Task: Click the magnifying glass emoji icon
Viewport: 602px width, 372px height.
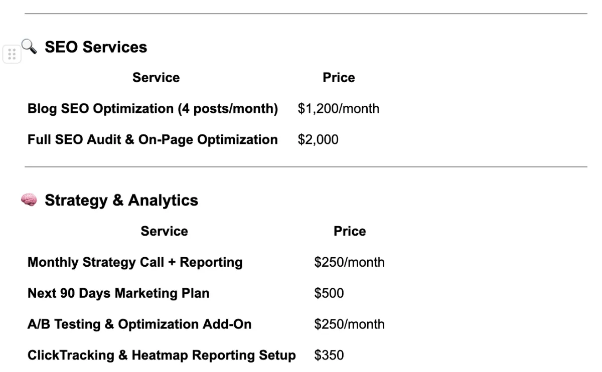Action: tap(29, 46)
